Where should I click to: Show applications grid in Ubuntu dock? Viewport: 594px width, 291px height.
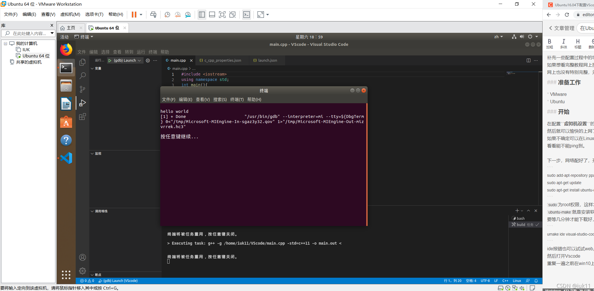coord(66,275)
